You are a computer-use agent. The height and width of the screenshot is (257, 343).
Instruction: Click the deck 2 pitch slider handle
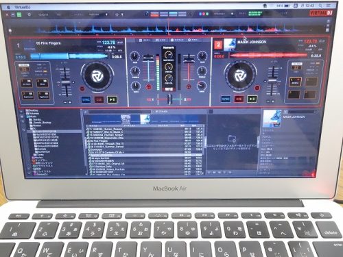(272, 79)
